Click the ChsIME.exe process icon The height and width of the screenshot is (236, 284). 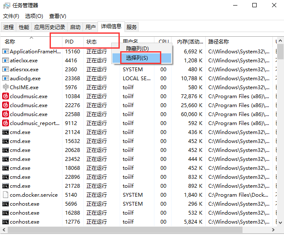(x=6, y=87)
